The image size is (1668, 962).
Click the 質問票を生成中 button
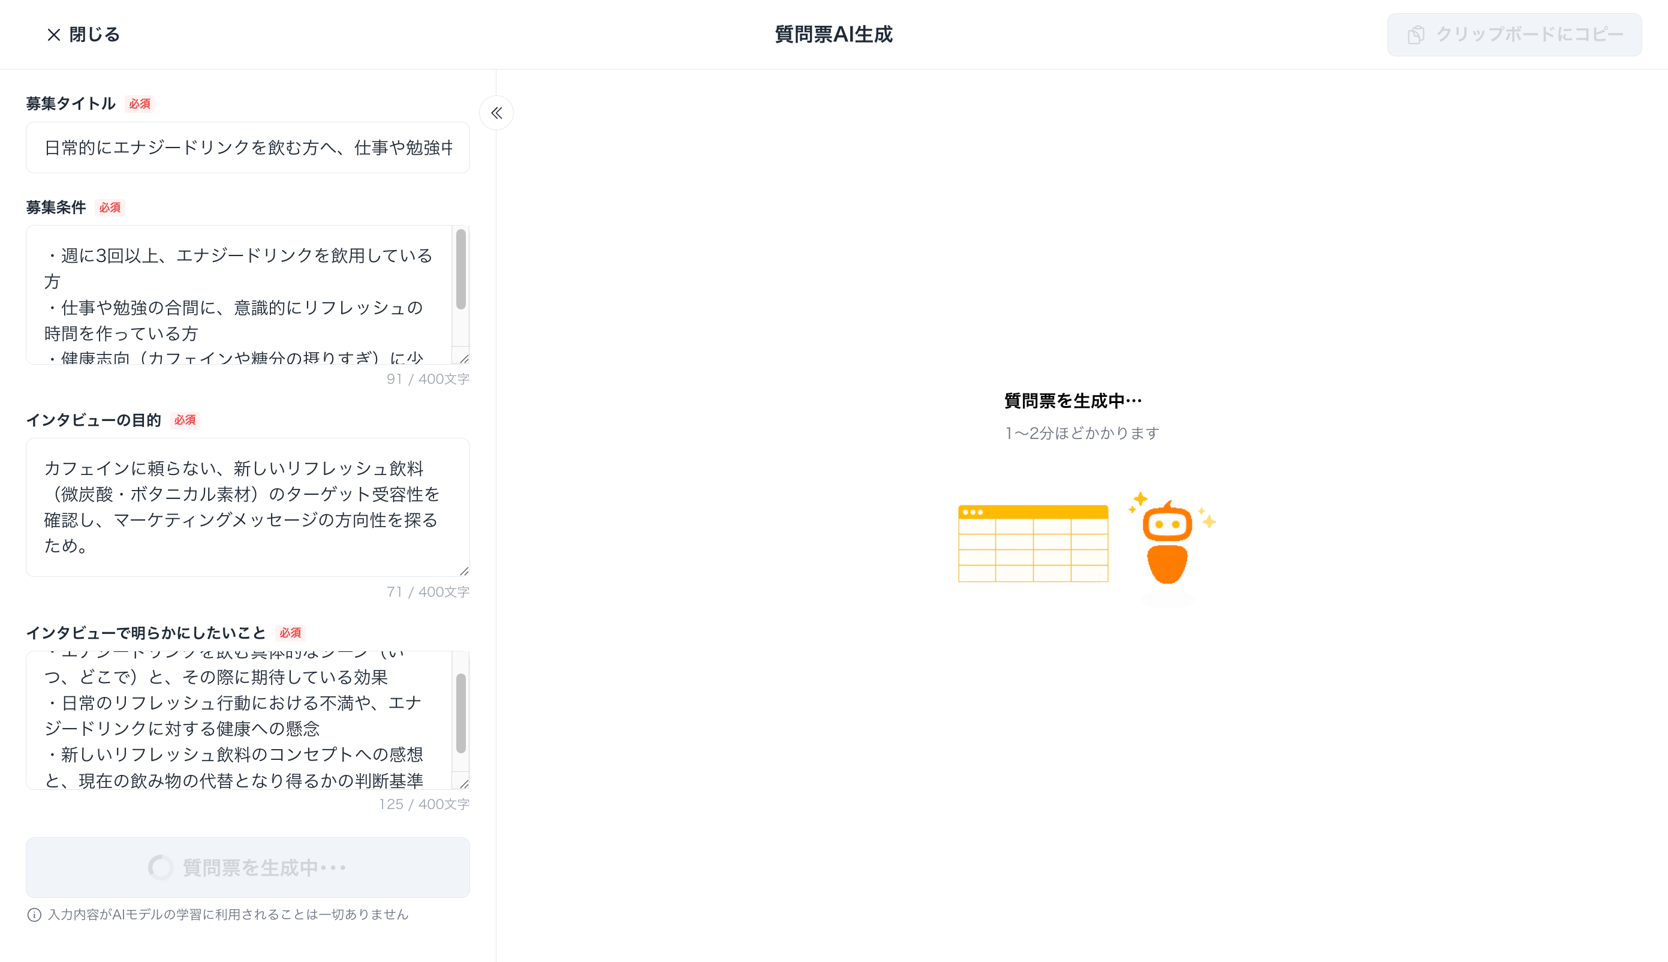tap(248, 867)
